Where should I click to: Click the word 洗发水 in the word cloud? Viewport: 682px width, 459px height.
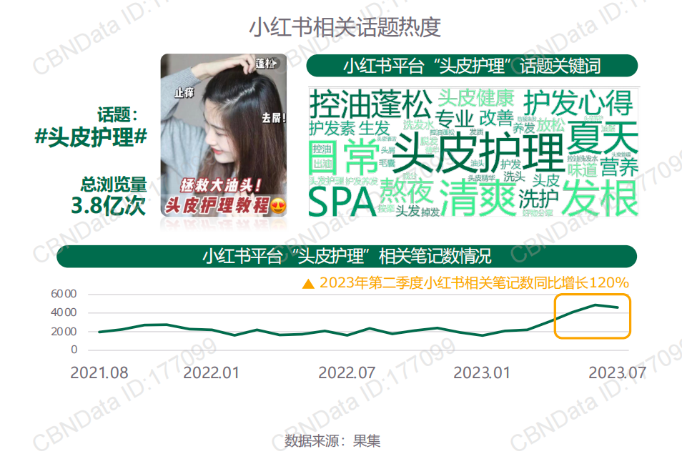coord(418,125)
